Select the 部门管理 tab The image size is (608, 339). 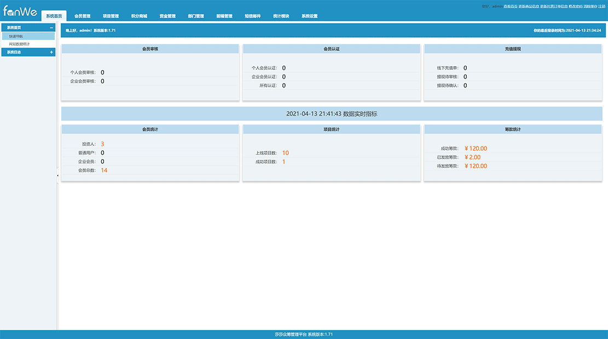(x=196, y=16)
